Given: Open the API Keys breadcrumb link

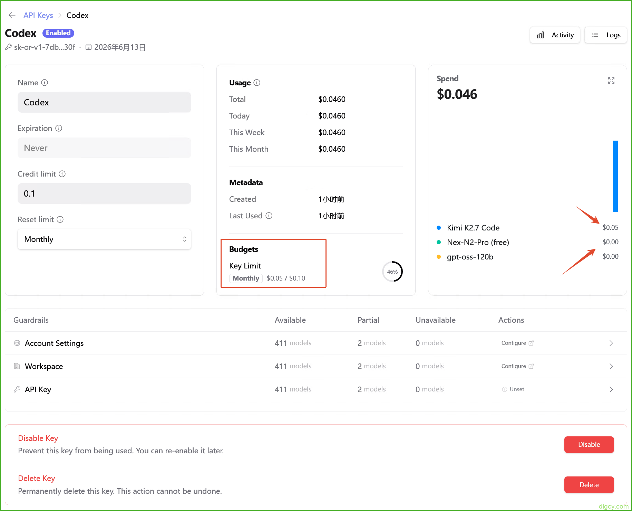Looking at the screenshot, I should (38, 15).
